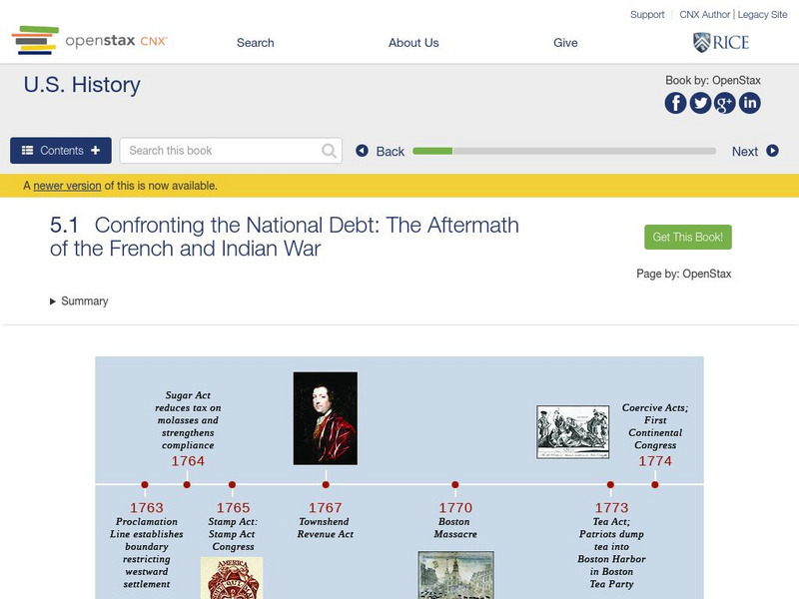Click the book progress bar

pyautogui.click(x=564, y=151)
